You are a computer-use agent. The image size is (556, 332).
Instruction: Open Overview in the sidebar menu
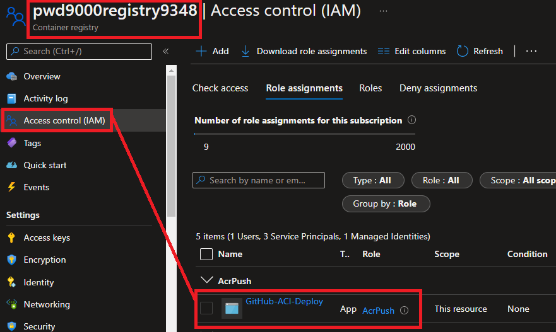42,76
